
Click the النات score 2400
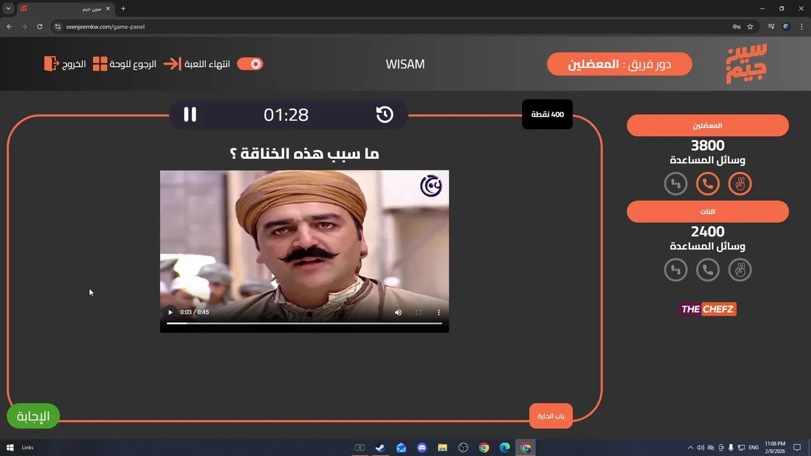point(708,232)
